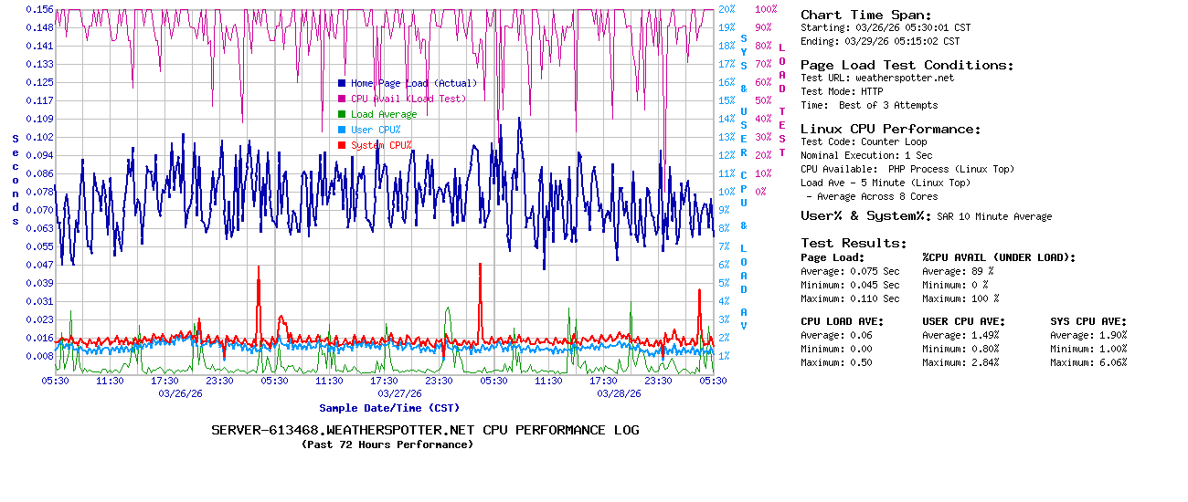The height and width of the screenshot is (502, 1188).
Task: Click the red System CPU% legend swatch
Action: point(342,145)
